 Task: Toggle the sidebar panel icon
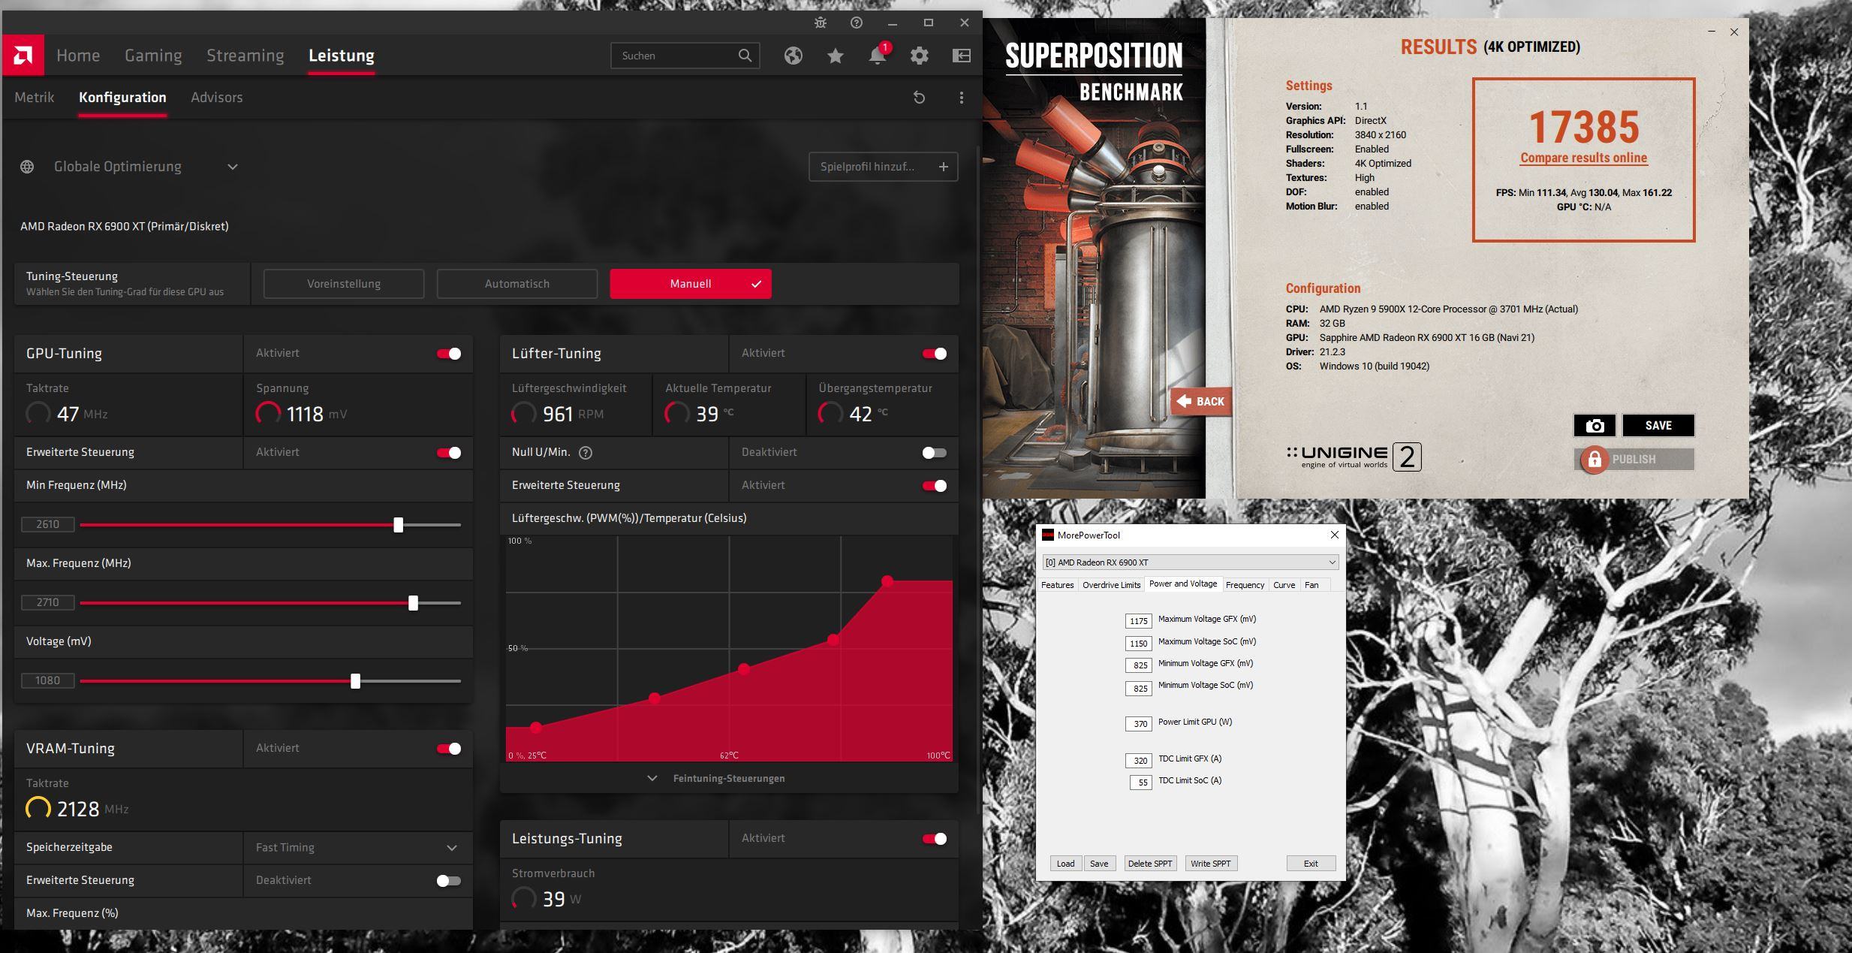click(962, 56)
